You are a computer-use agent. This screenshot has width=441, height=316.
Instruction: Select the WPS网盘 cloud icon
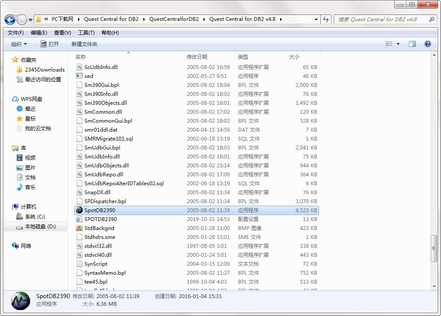coord(15,99)
